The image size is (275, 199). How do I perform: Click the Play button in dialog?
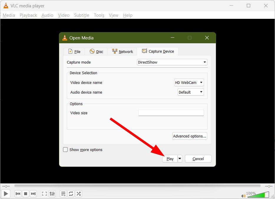coord(170,159)
